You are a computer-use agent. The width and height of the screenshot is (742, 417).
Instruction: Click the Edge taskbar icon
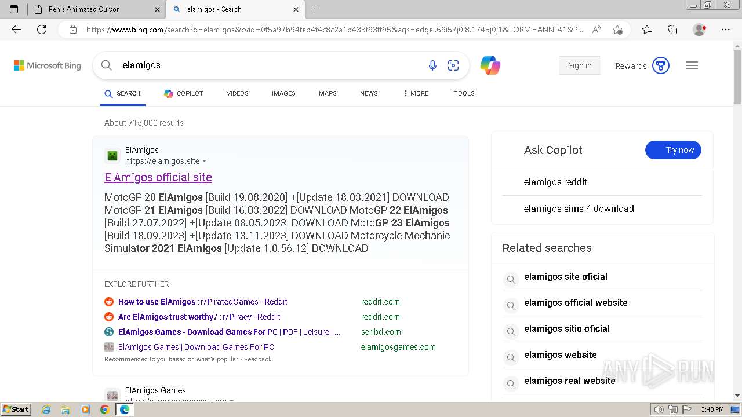coord(124,409)
